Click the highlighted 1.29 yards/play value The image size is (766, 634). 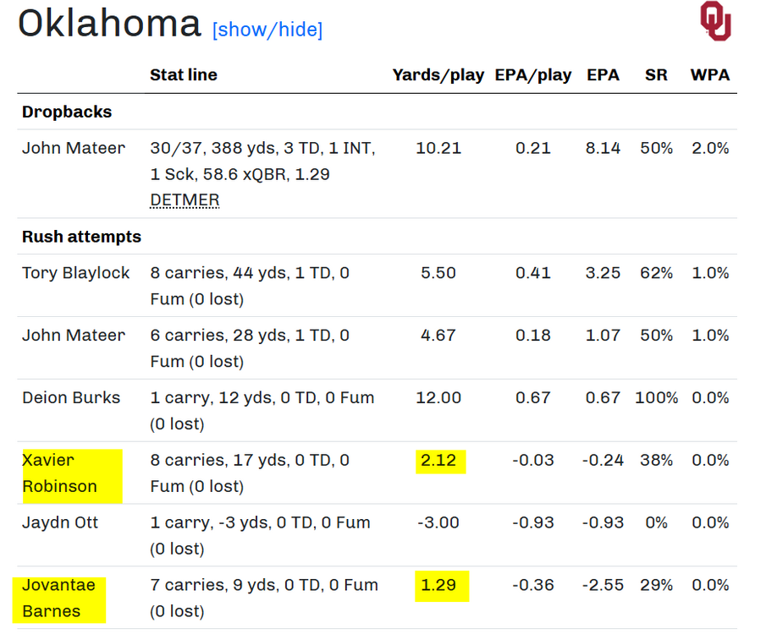pos(438,585)
